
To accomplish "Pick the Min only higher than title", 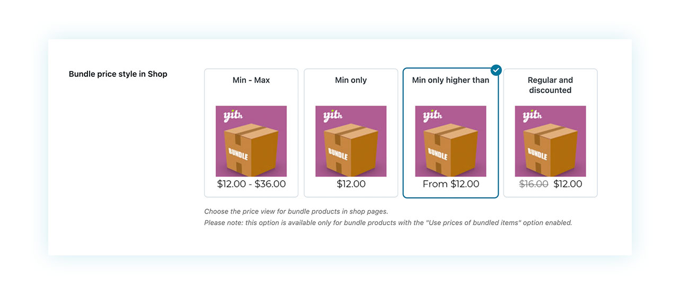I will tap(450, 80).
